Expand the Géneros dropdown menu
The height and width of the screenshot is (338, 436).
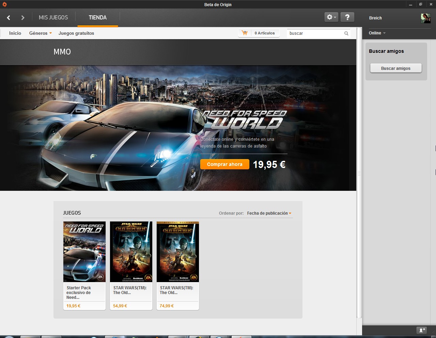coord(40,33)
